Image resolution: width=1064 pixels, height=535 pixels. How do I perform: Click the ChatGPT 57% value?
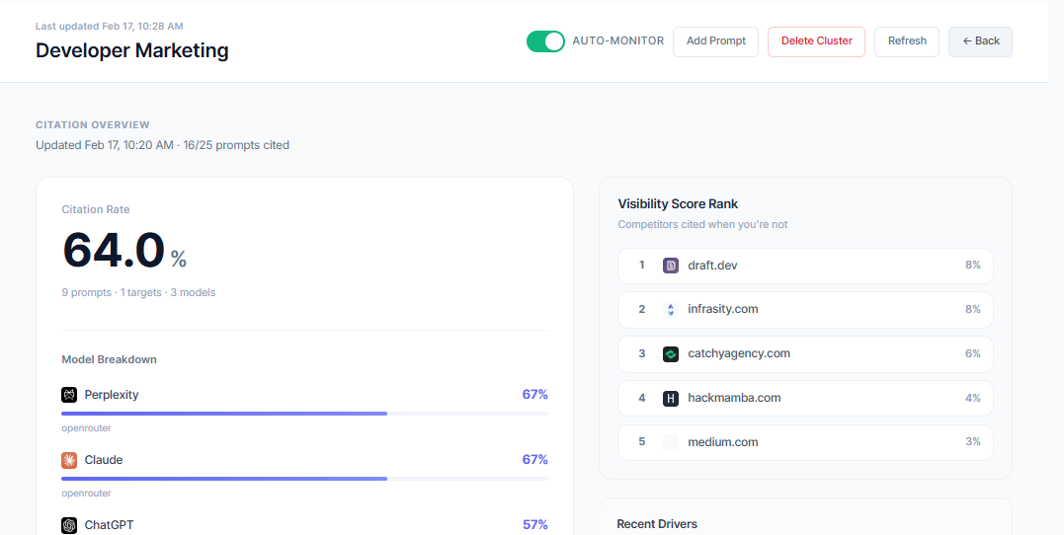tap(534, 524)
